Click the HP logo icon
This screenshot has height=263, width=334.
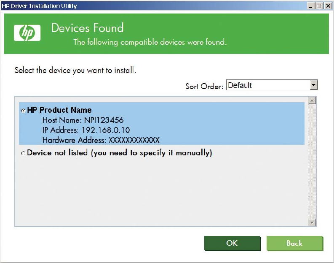27,33
